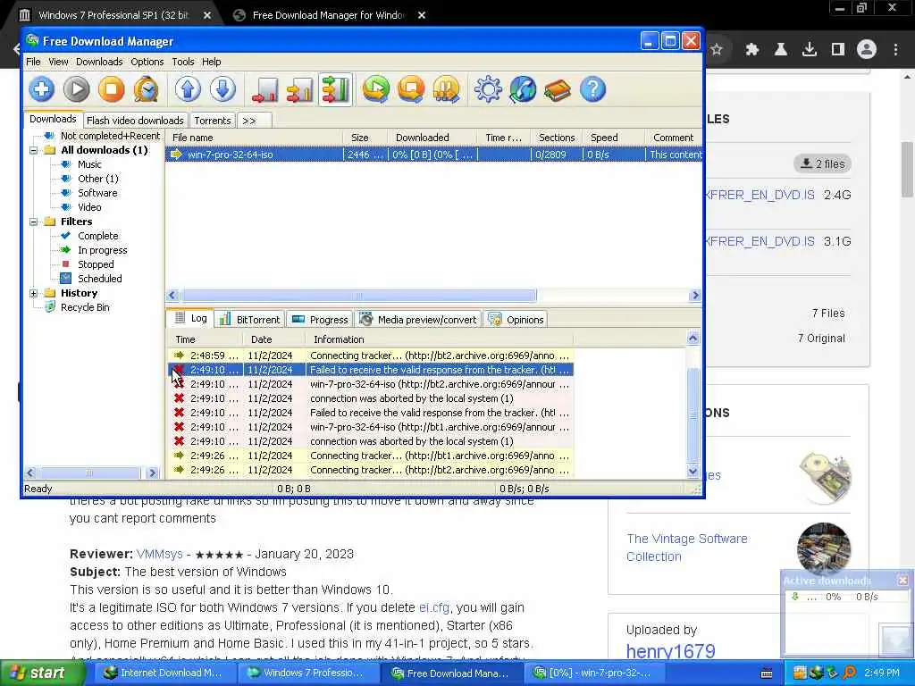915x686 pixels.
Task: Select win-7-pro-32-64-iso download row
Action: 433,155
